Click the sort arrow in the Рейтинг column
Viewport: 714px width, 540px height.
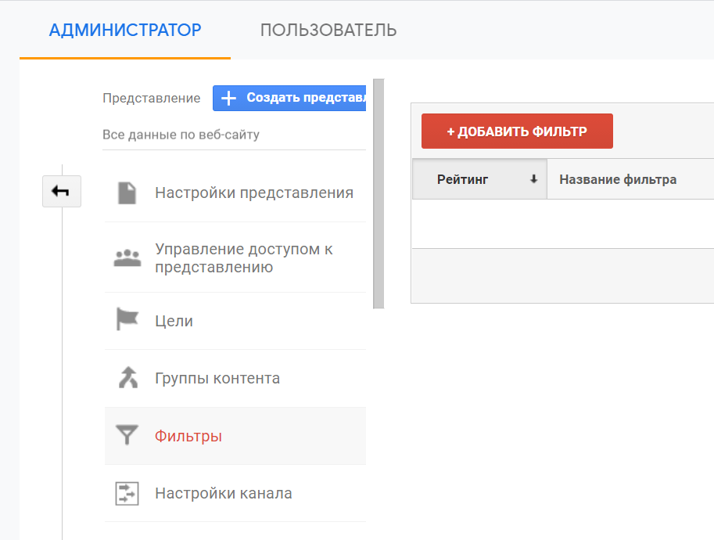(x=534, y=179)
